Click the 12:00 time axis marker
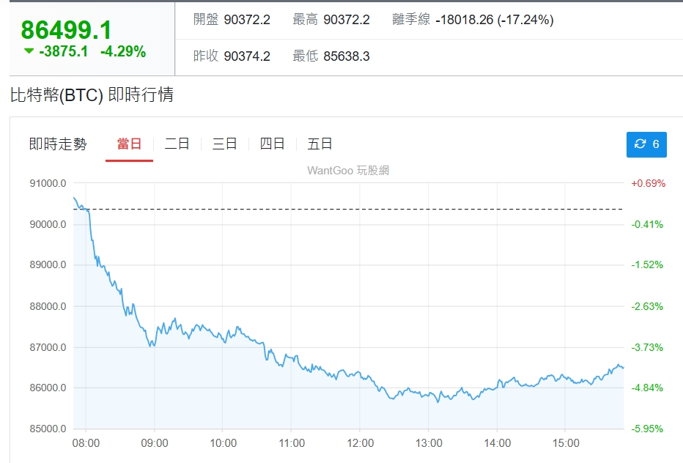The height and width of the screenshot is (463, 683). (x=361, y=443)
